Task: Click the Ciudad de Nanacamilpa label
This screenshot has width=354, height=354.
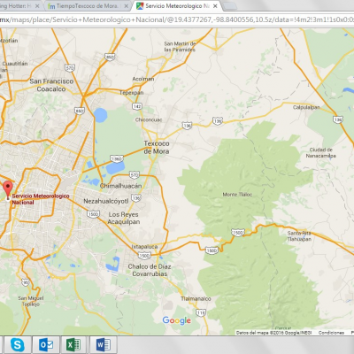Action: pos(321,153)
